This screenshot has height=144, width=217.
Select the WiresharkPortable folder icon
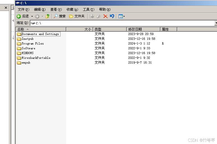pos(19,58)
